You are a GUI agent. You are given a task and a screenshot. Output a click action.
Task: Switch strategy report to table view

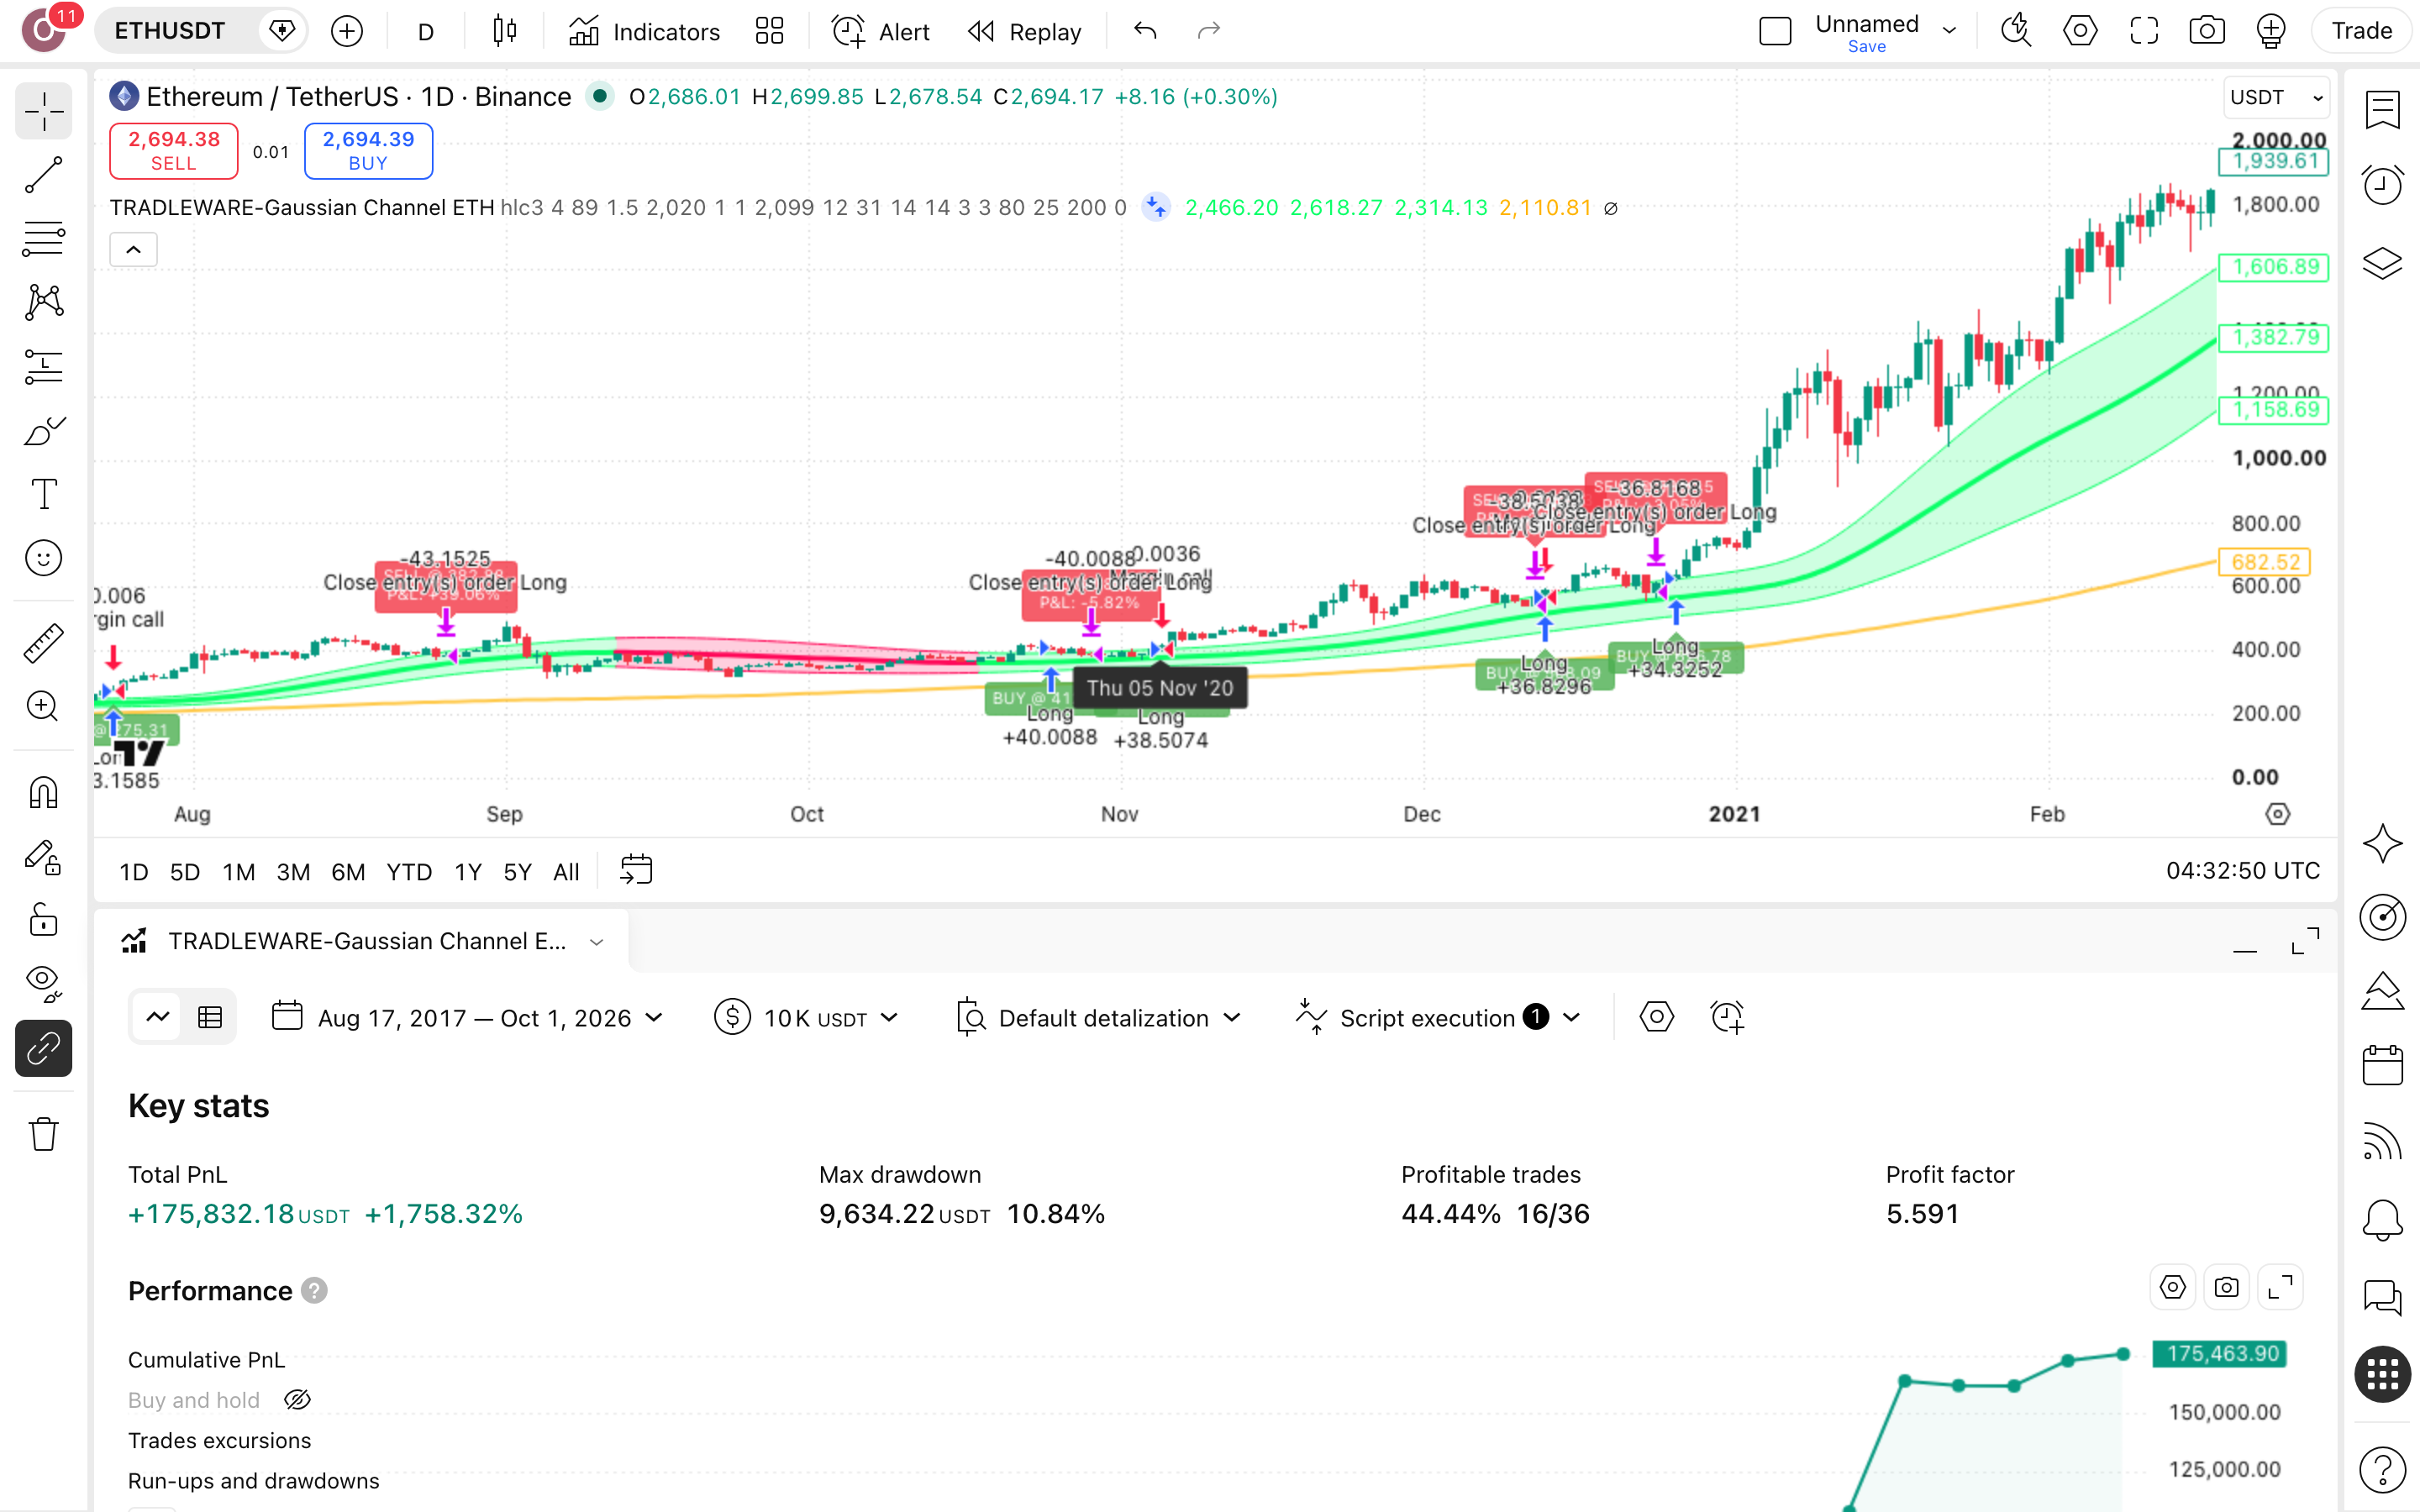[210, 1018]
